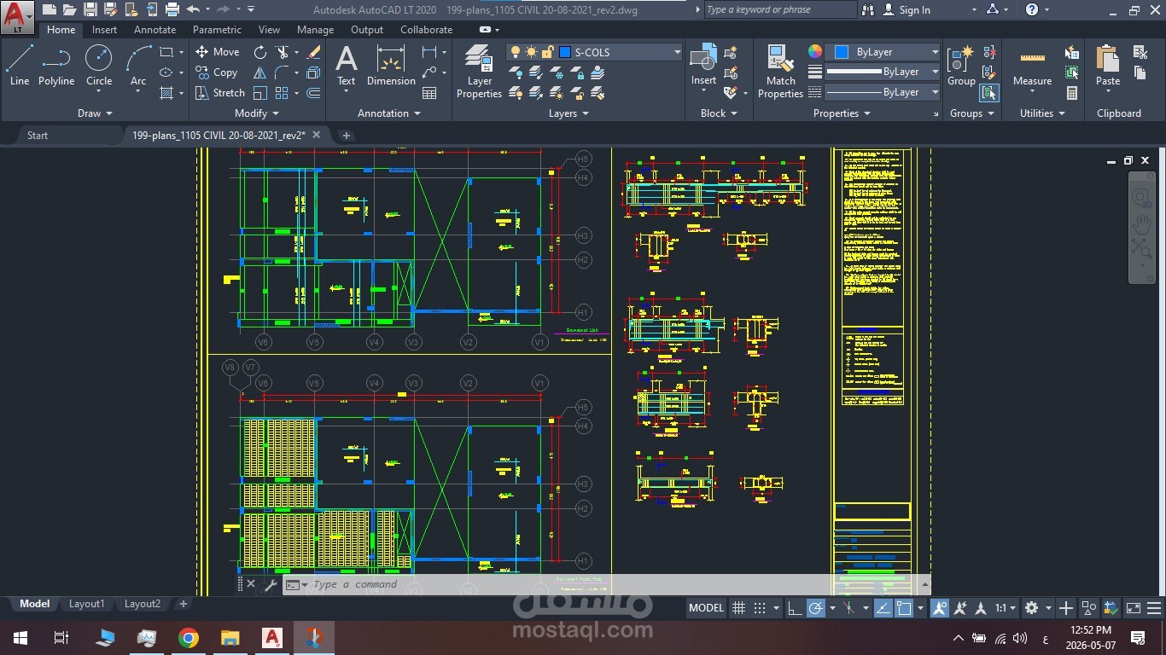
Task: Click the Pan hand in navigation bar
Action: [x=1141, y=224]
